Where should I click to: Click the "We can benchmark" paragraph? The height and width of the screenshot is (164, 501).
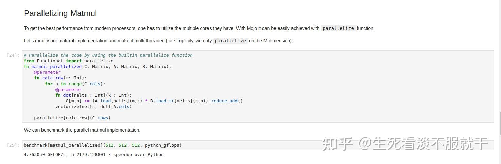click(82, 130)
